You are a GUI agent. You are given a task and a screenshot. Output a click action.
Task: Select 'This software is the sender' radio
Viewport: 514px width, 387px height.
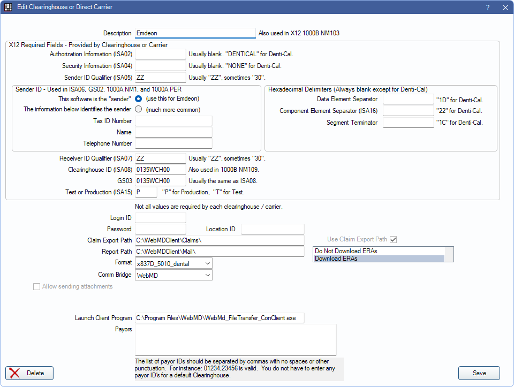(x=139, y=99)
